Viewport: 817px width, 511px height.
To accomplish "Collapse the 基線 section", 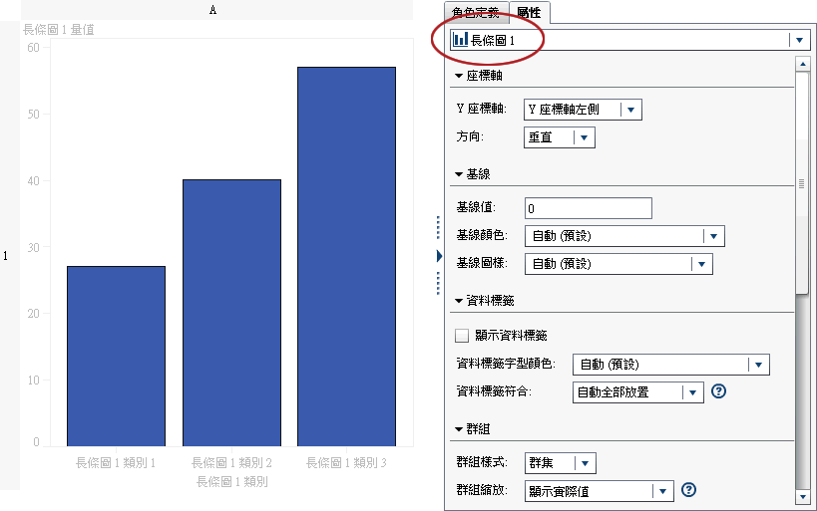I will coord(459,174).
